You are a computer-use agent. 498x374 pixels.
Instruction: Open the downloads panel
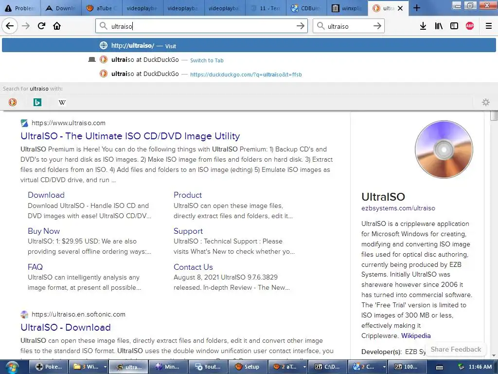pos(423,26)
